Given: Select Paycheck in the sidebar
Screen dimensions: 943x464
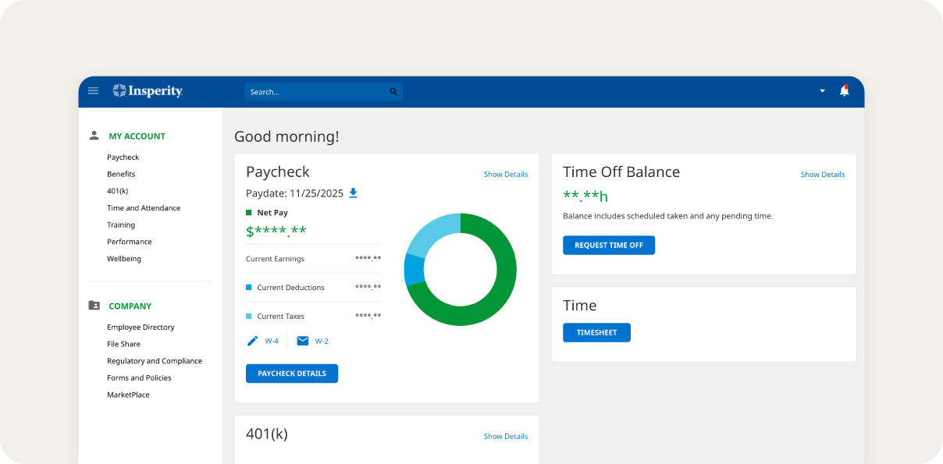Looking at the screenshot, I should [x=123, y=157].
